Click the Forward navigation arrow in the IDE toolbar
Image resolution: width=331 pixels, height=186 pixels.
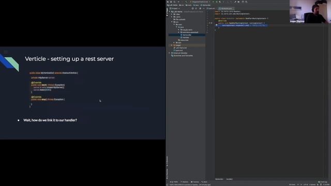click(182, 2)
